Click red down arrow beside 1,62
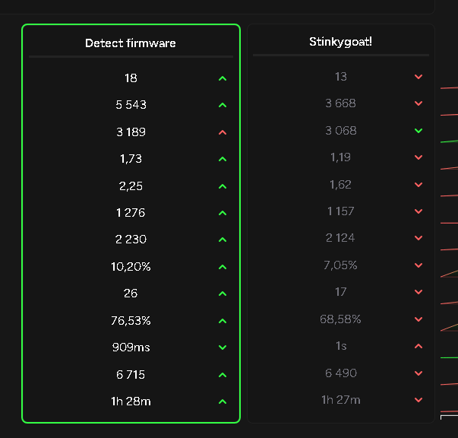Image resolution: width=458 pixels, height=438 pixels. (x=419, y=185)
